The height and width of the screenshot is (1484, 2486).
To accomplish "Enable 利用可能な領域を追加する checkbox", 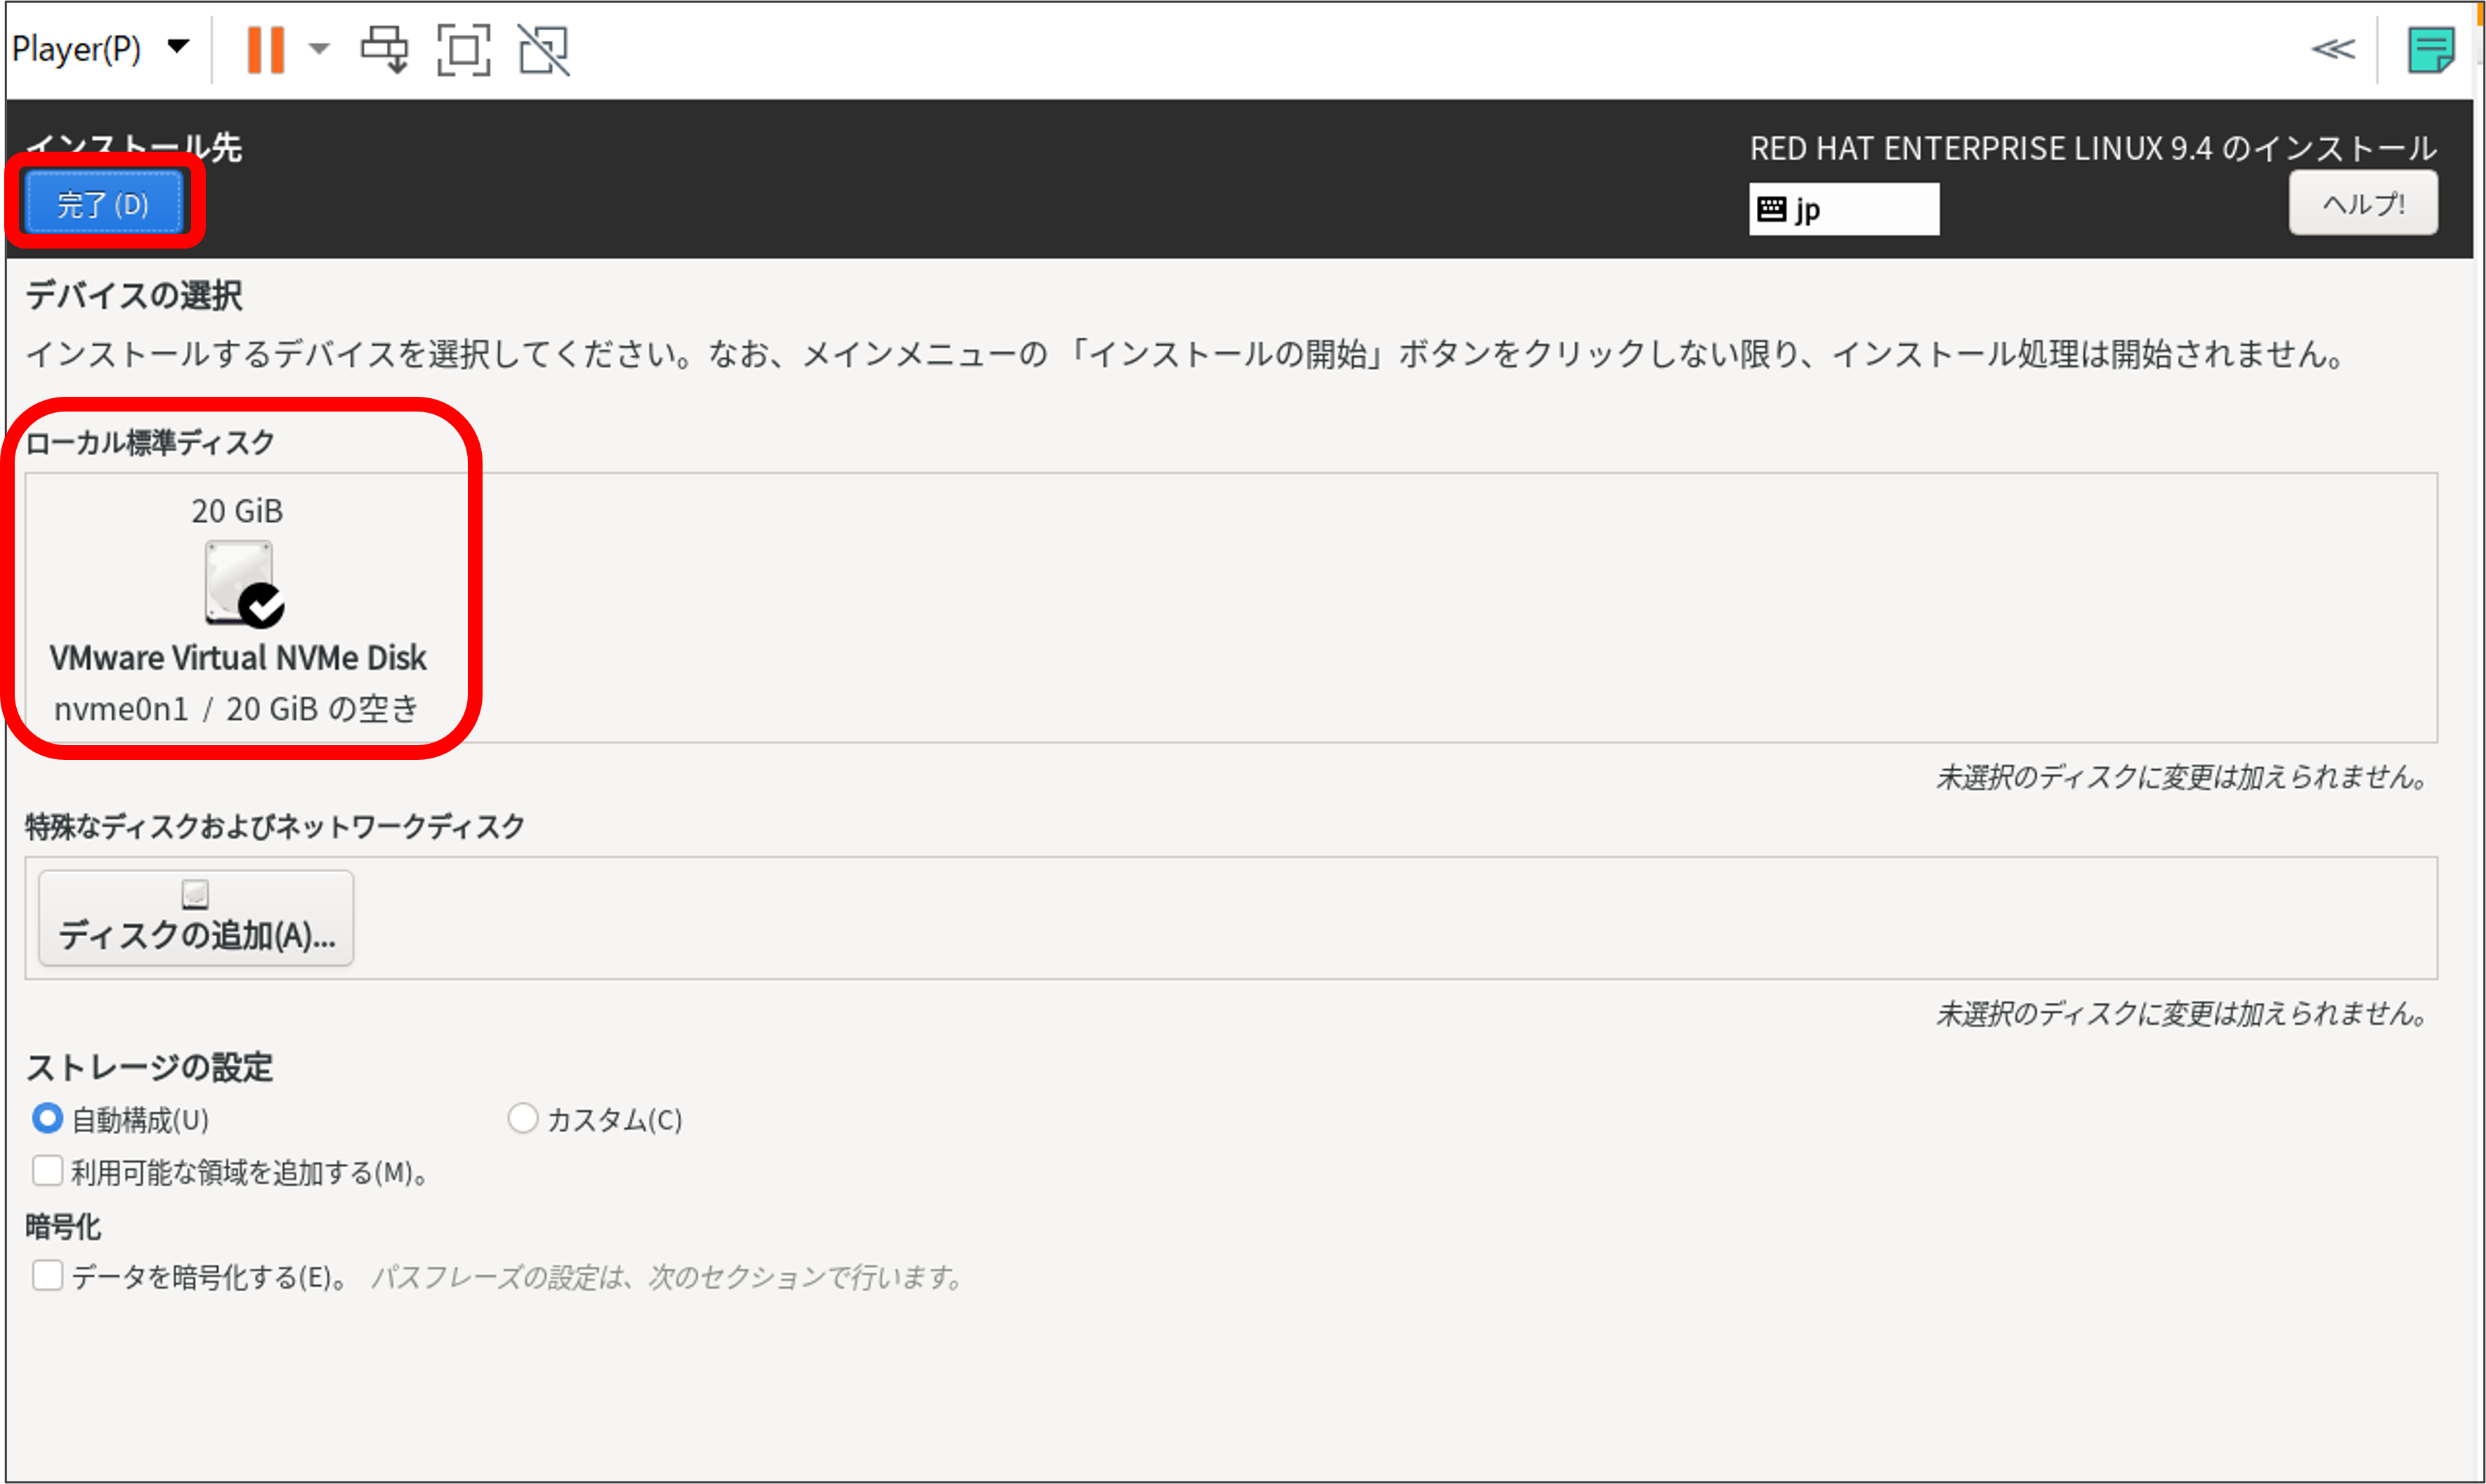I will click(48, 1171).
